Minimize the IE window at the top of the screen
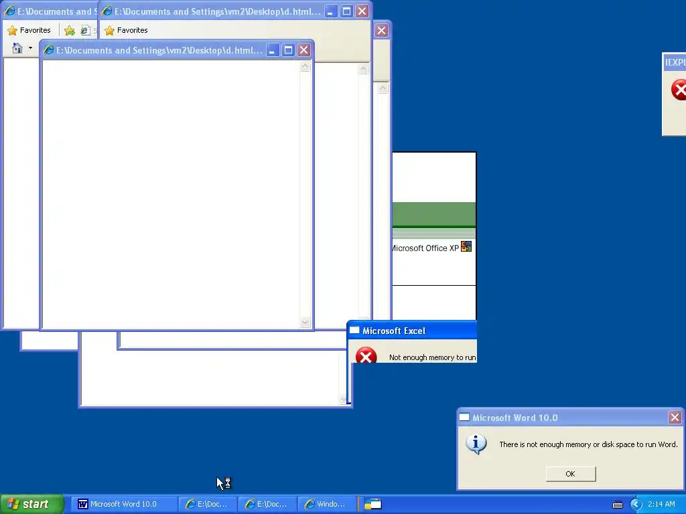The width and height of the screenshot is (686, 514). coord(330,11)
